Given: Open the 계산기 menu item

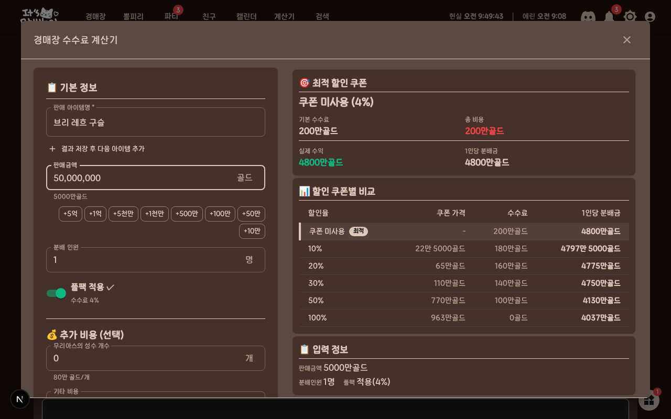Looking at the screenshot, I should coord(284,16).
